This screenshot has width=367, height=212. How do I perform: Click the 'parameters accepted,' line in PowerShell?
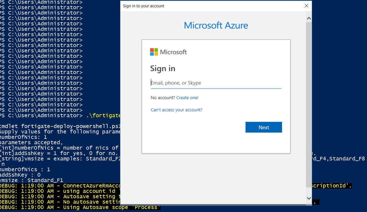coord(31,143)
